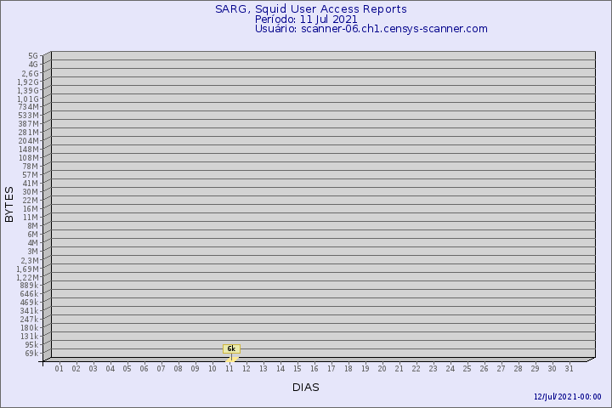Click the '11M' y-axis label
The height and width of the screenshot is (408, 612).
click(x=31, y=218)
